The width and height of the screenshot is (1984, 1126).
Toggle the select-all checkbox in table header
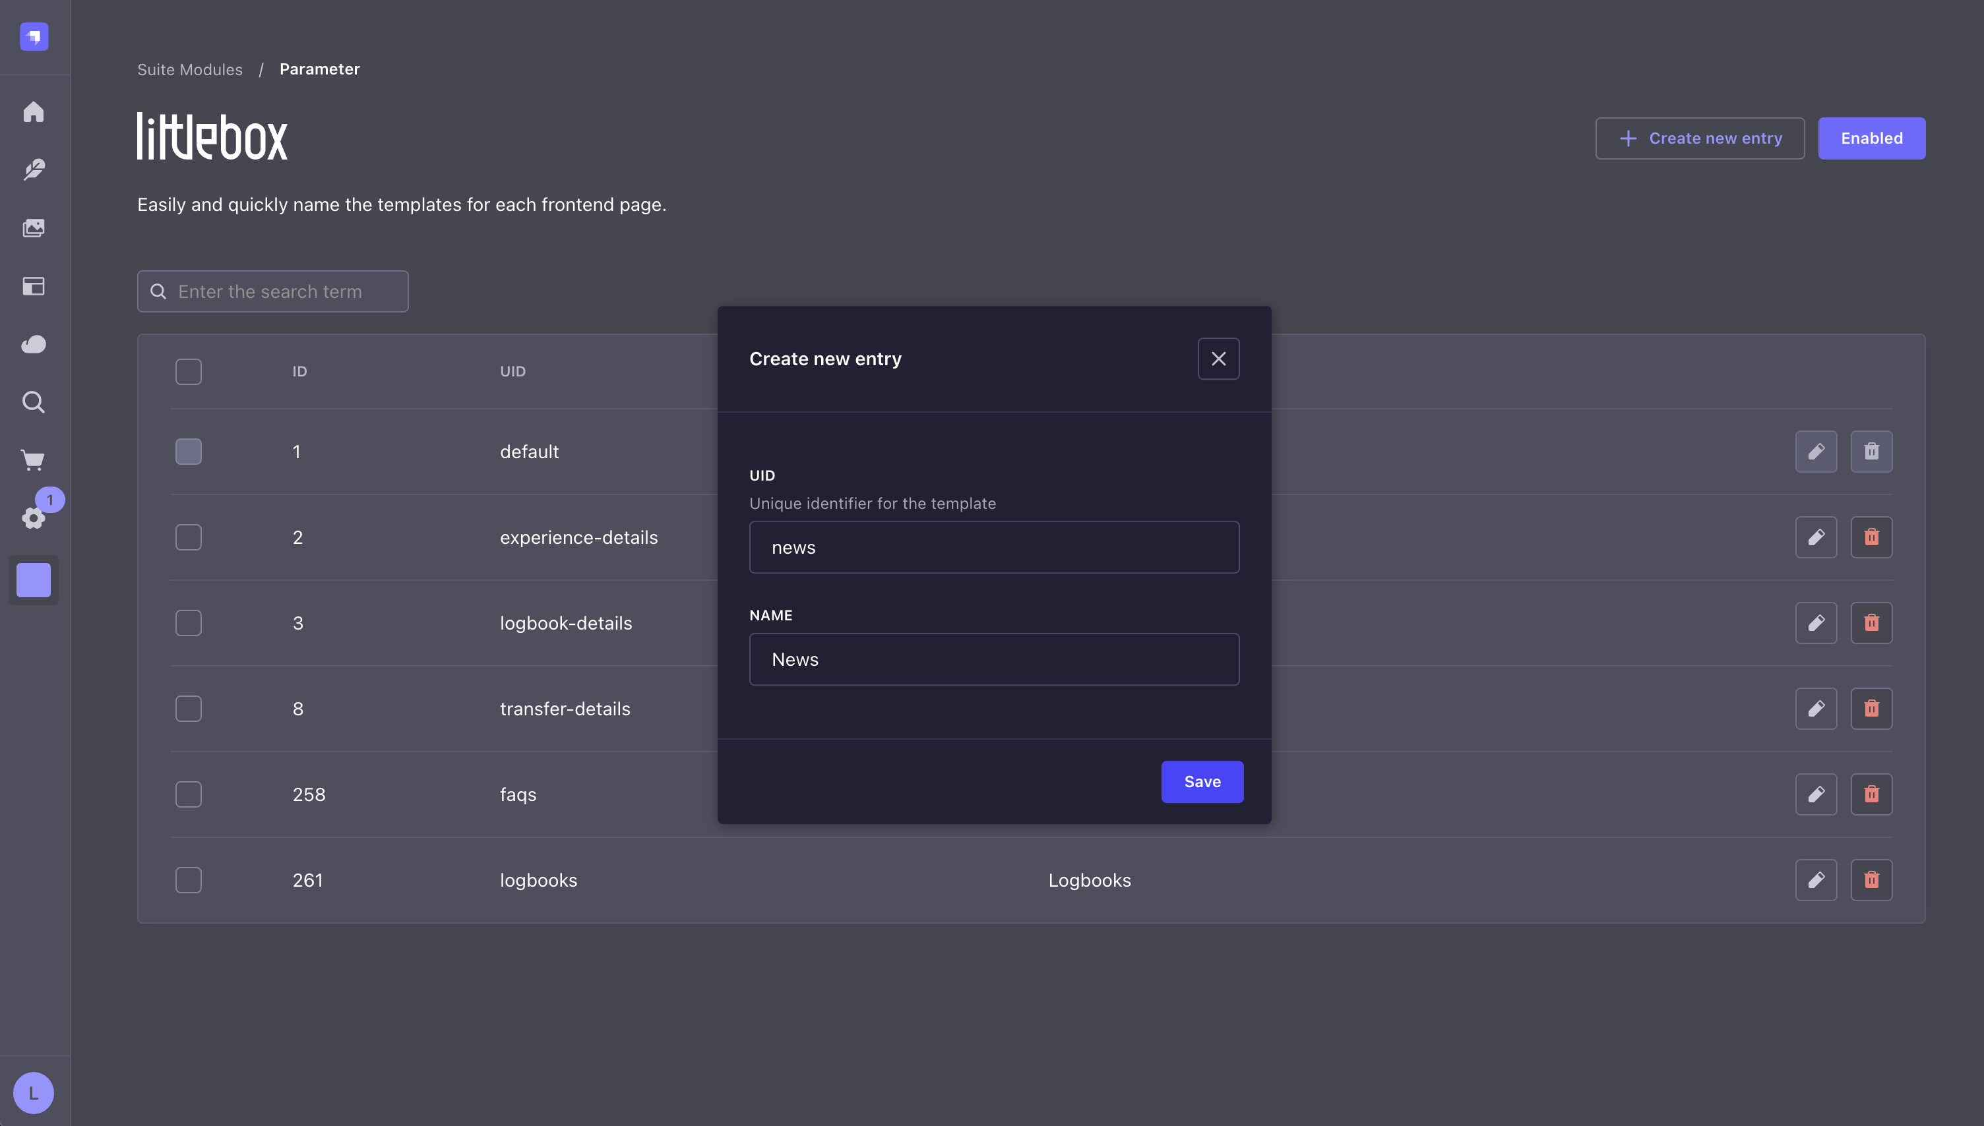[188, 371]
